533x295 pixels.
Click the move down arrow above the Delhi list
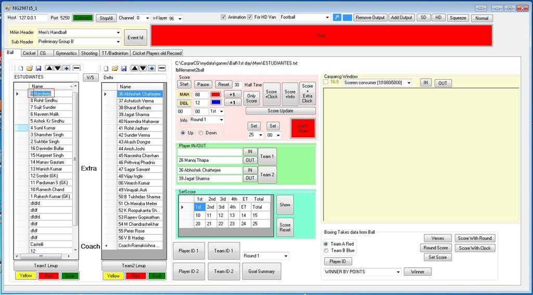[143, 68]
